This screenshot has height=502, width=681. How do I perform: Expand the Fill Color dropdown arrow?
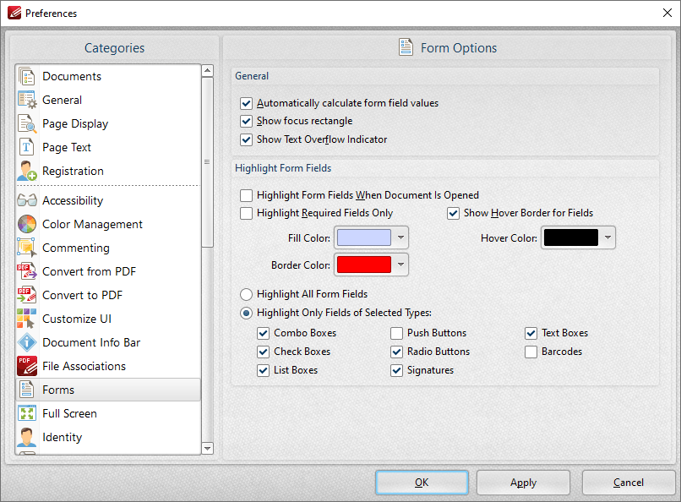click(400, 237)
